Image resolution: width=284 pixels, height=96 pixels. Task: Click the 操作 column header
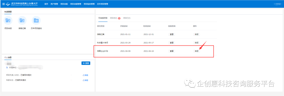195,26
